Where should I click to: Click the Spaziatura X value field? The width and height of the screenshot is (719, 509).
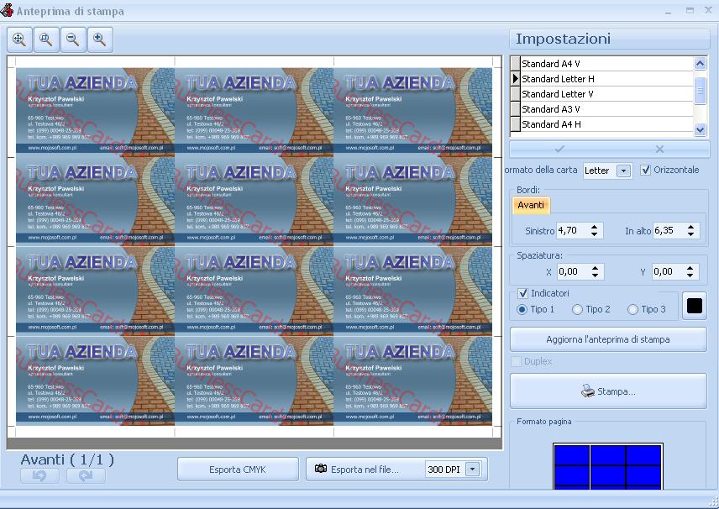(x=574, y=272)
